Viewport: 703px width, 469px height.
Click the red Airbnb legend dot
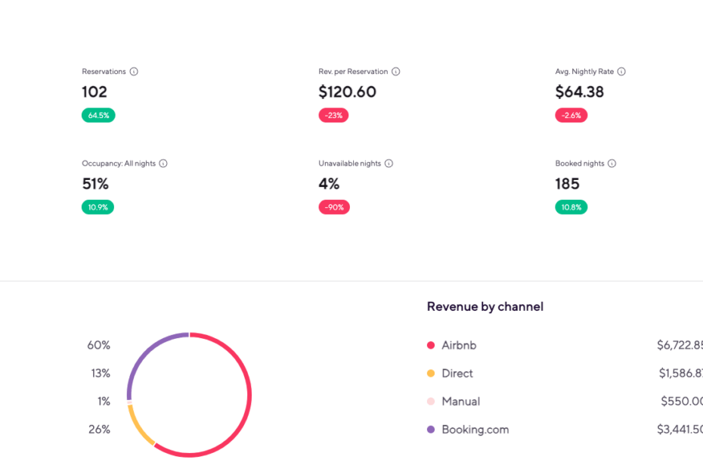pos(431,346)
